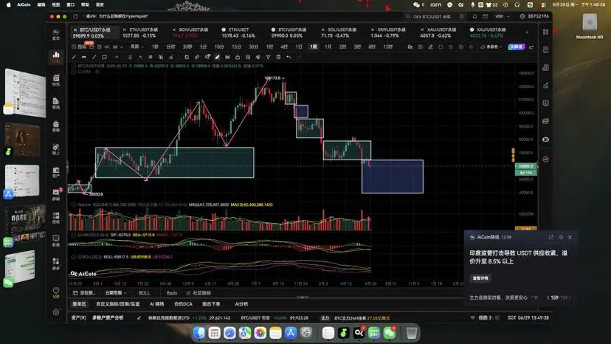Open Finder from the macOS Dock
This screenshot has height=344, width=611.
[199, 333]
